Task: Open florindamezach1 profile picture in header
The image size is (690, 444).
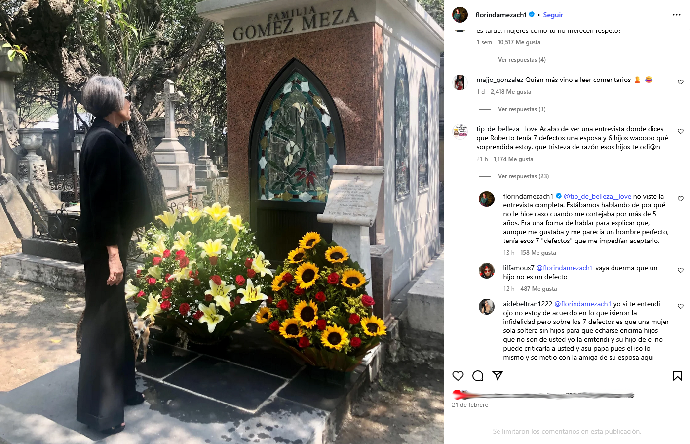Action: click(x=460, y=15)
